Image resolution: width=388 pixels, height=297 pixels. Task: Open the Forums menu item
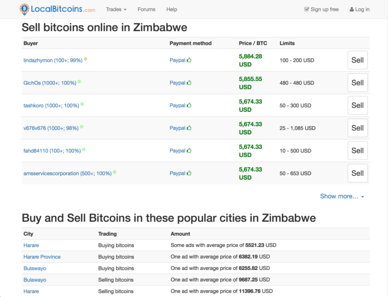(146, 9)
